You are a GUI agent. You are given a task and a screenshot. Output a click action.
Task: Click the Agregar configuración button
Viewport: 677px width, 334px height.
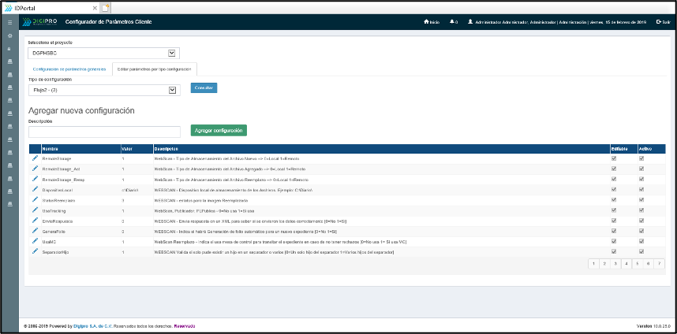pos(219,130)
